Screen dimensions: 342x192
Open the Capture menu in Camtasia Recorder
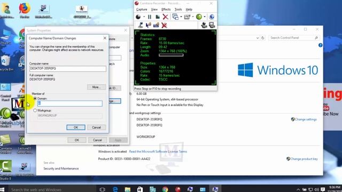142,10
